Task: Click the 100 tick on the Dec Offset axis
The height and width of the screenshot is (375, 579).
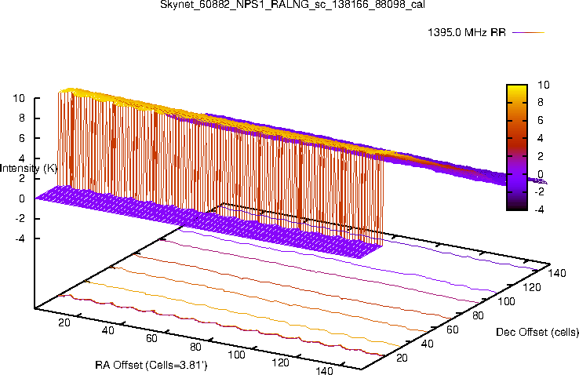Action: tap(506, 301)
